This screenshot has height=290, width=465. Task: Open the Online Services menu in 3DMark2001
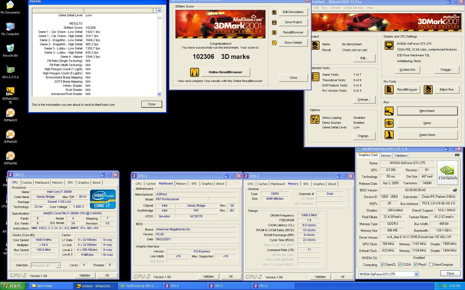[353, 8]
